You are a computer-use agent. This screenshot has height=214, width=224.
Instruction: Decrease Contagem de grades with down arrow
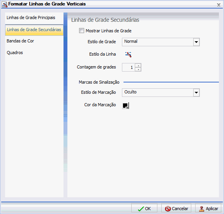pos(138,70)
